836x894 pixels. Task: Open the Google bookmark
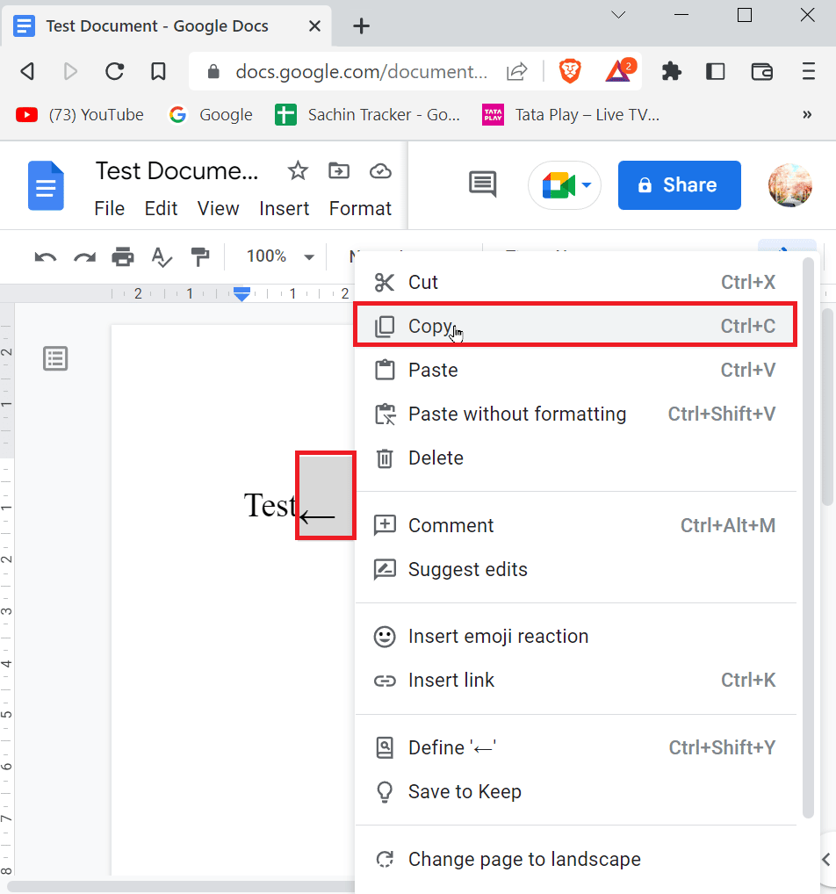point(210,114)
